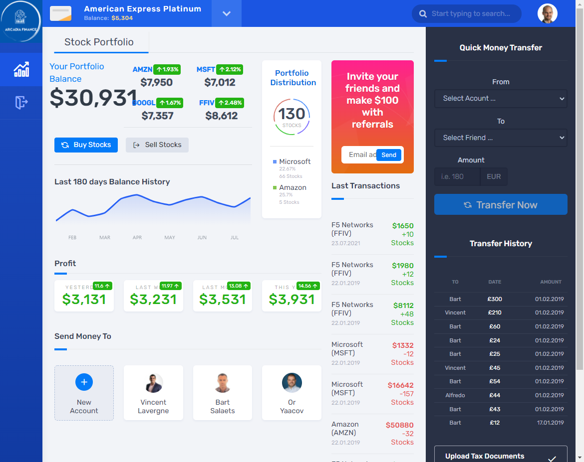Click the 11.97 profit badge on Last Week card

(171, 286)
